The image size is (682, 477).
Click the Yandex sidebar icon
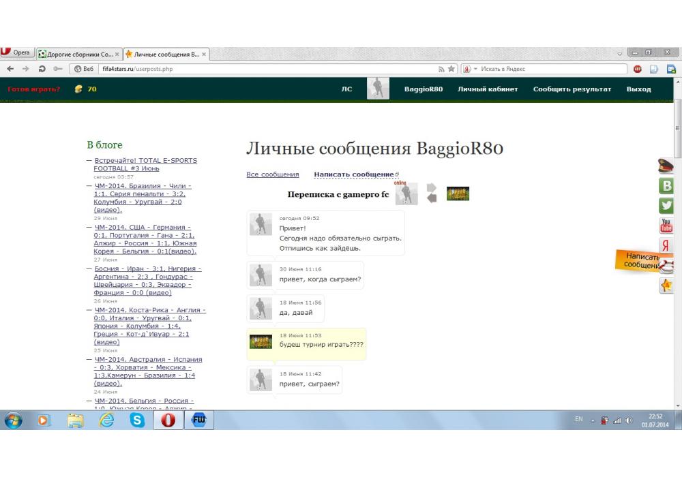tap(666, 246)
